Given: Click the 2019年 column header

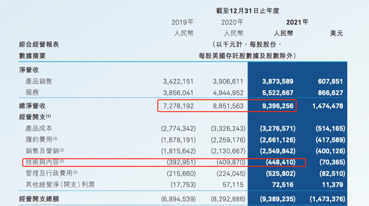Looking at the screenshot, I should tap(182, 22).
